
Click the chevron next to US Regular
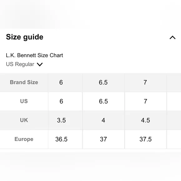point(40,64)
